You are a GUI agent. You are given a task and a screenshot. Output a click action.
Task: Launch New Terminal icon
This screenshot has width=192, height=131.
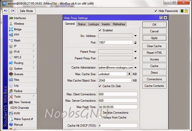(x=11, y=102)
